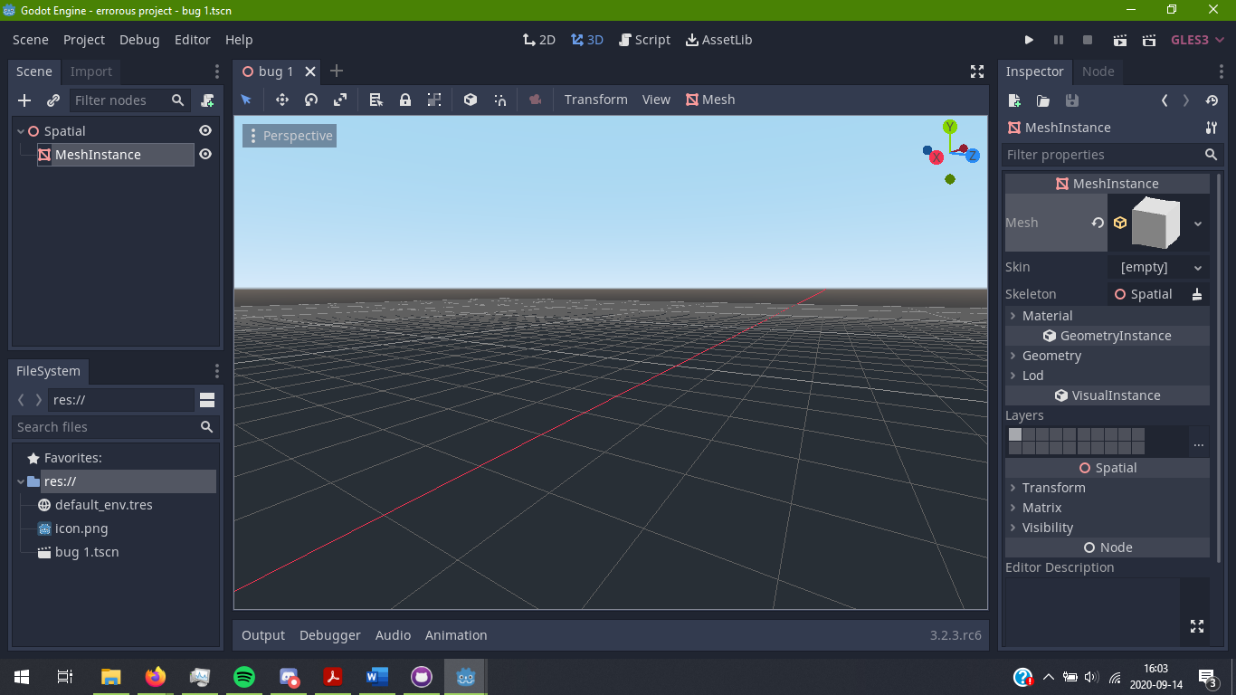The width and height of the screenshot is (1236, 695).
Task: Create a new resource in the Inspector
Action: 1013,101
